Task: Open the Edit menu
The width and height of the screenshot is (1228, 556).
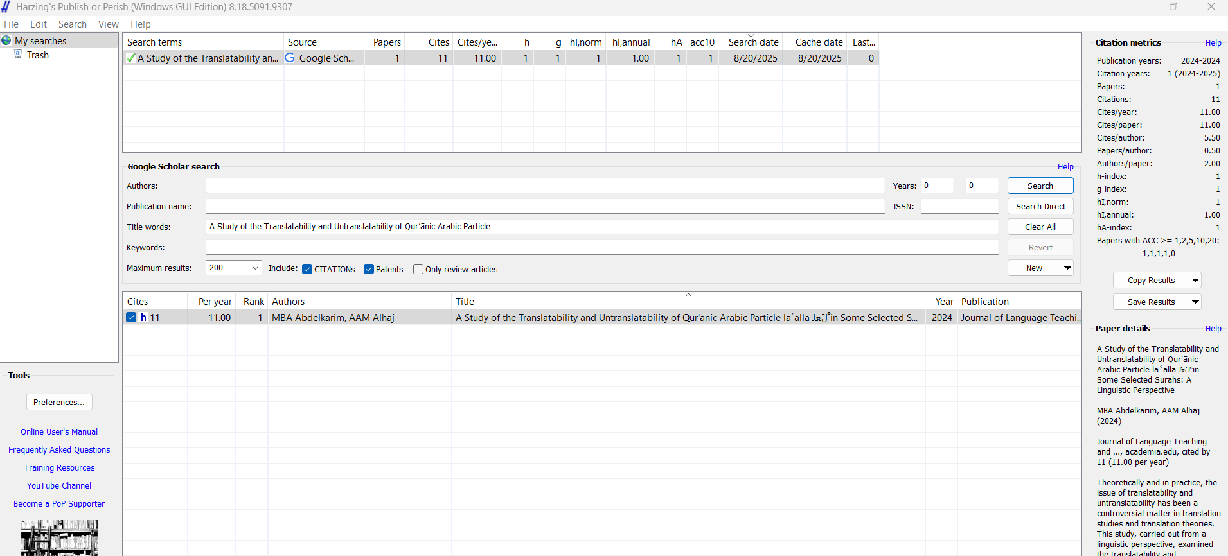Action: click(39, 24)
